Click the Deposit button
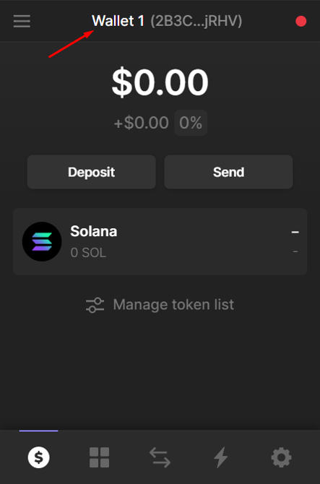Image resolution: width=320 pixels, height=484 pixels. point(91,172)
